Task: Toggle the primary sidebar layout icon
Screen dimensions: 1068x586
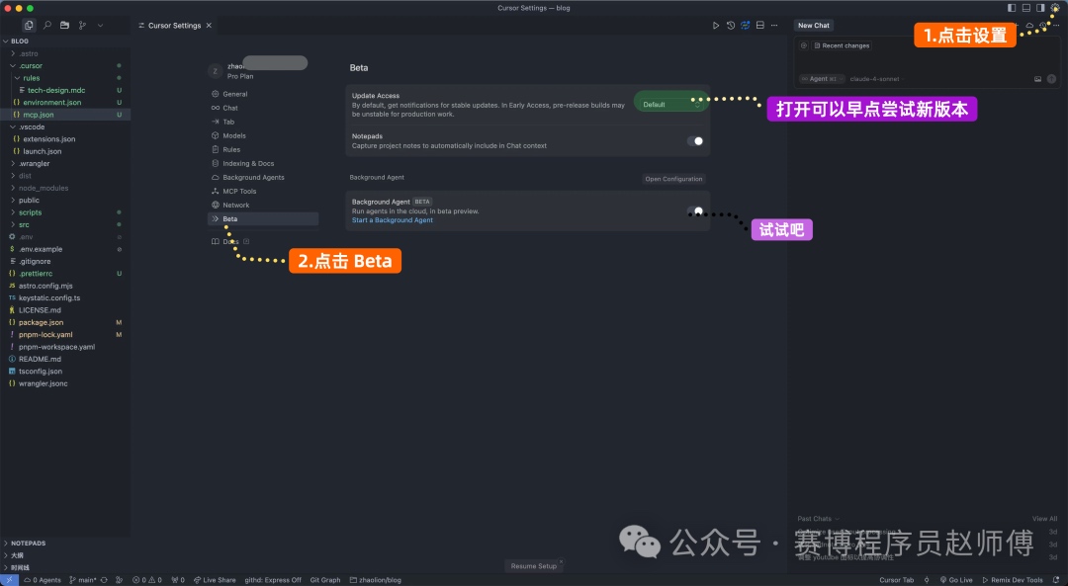Action: [x=1012, y=8]
